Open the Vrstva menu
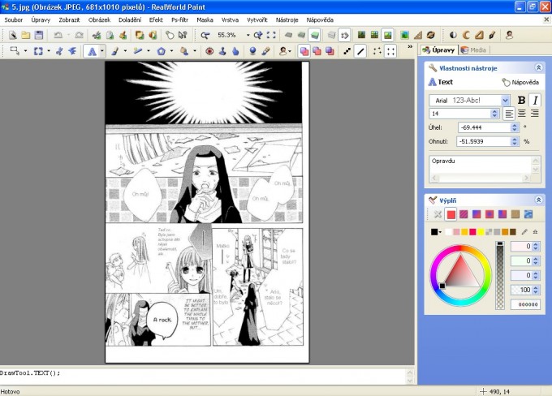Image resolution: width=552 pixels, height=396 pixels. [x=230, y=20]
